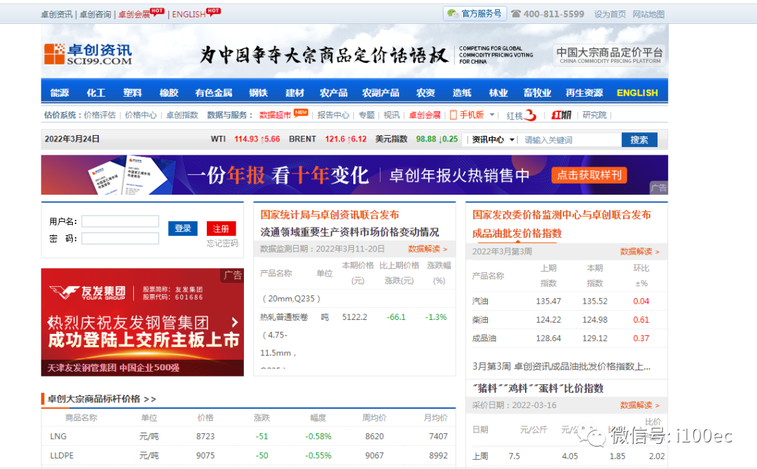The image size is (757, 469).
Task: Click 设为首页 link
Action: point(610,15)
